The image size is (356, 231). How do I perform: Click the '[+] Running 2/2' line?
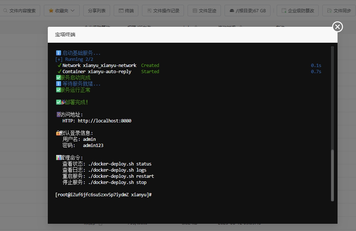[x=74, y=59]
